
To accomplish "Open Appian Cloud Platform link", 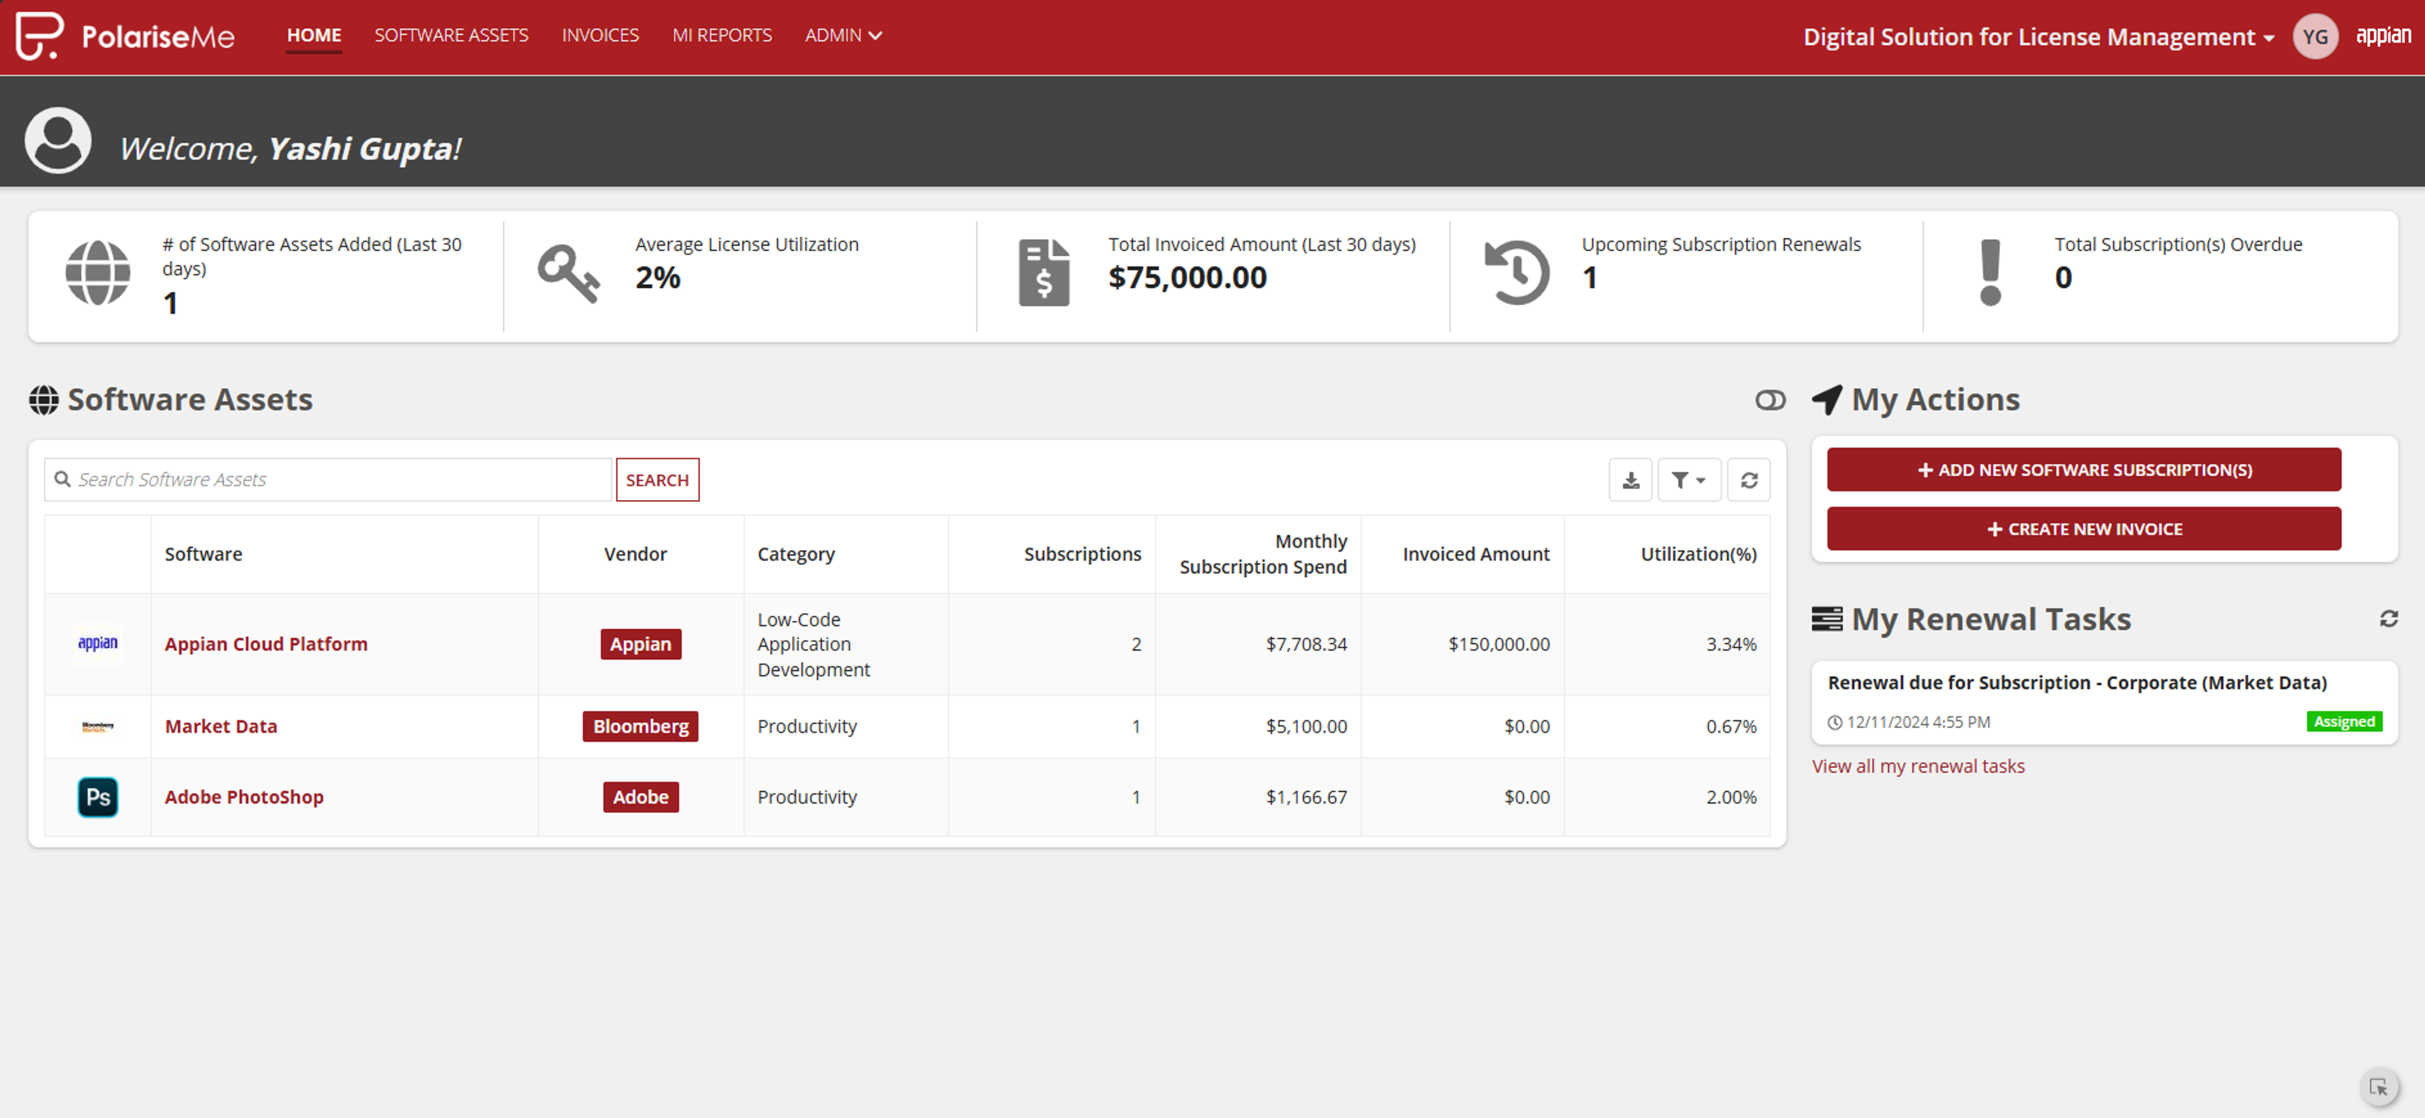I will click(x=266, y=644).
